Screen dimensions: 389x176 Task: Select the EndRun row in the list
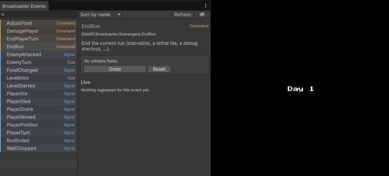pos(38,47)
